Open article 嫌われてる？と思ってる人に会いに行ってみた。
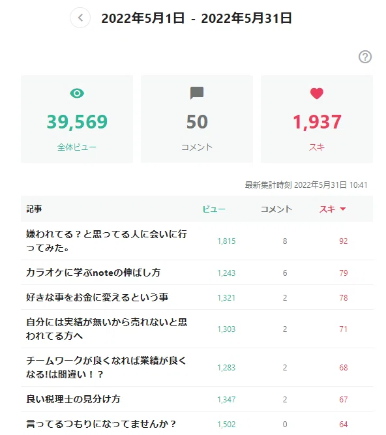Screen dimensions: 386x435 pyautogui.click(x=106, y=241)
